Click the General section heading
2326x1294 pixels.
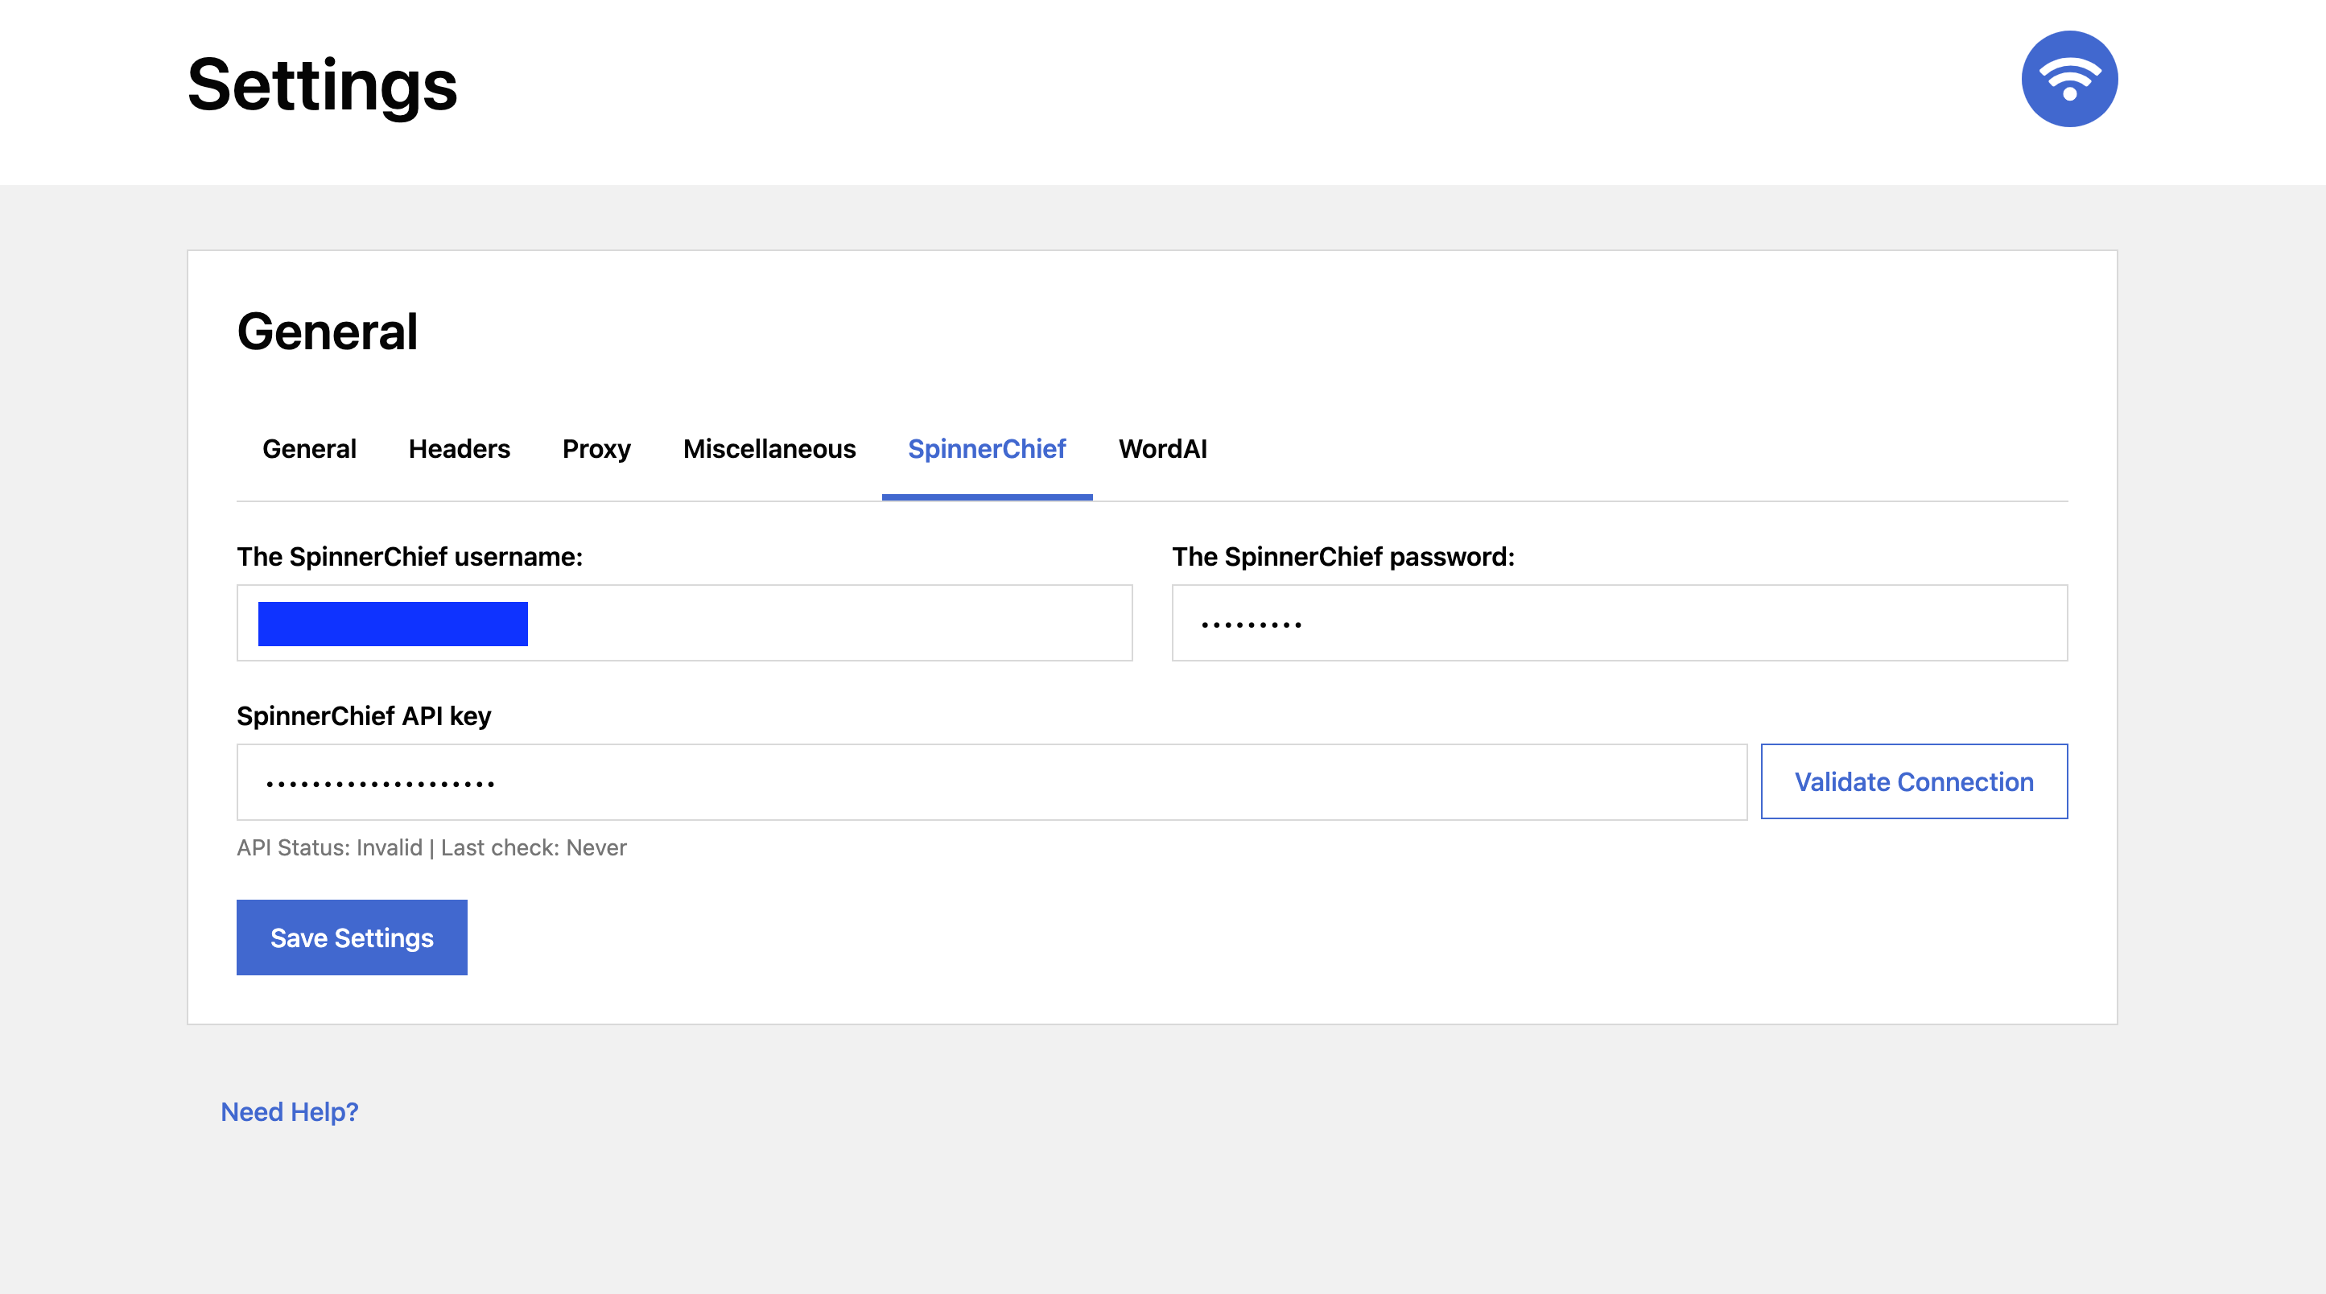point(327,332)
